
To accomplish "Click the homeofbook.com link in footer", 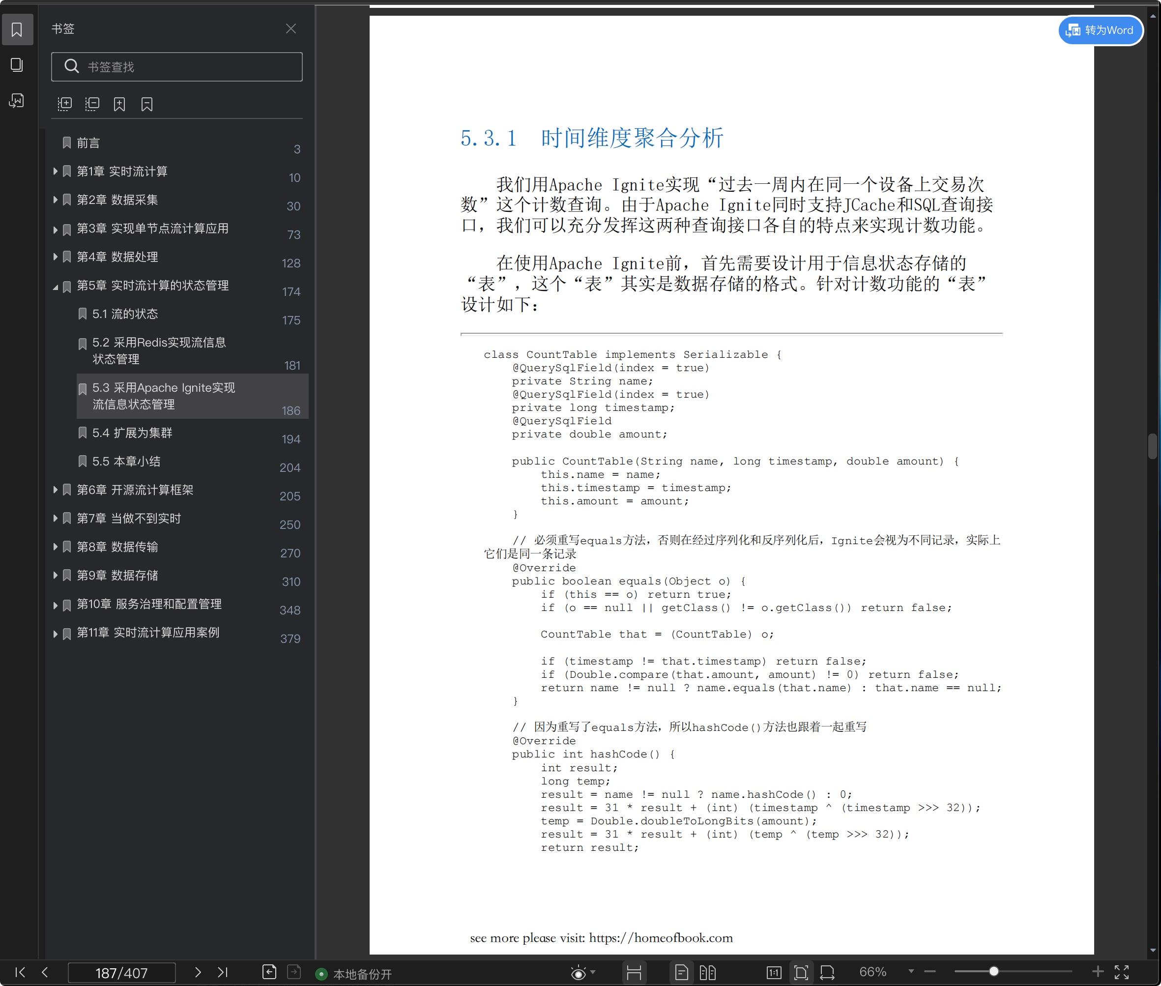I will (x=661, y=938).
